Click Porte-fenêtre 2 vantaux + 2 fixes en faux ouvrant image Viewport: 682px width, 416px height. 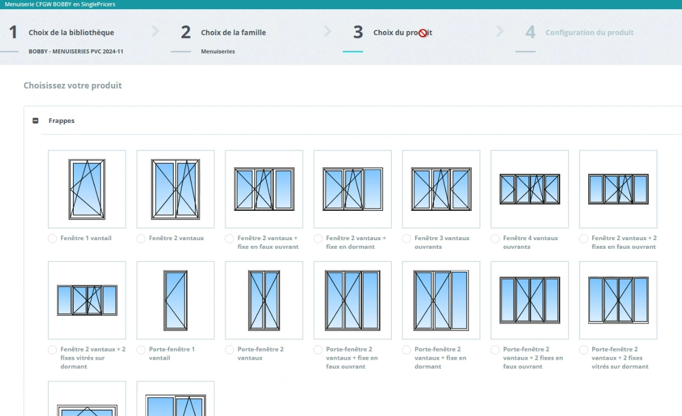point(529,300)
